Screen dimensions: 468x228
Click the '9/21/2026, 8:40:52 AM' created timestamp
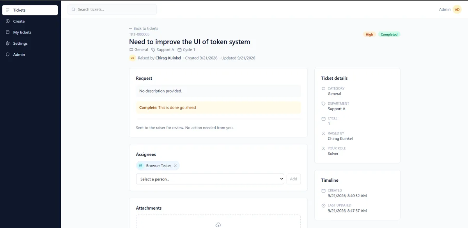pos(347,196)
